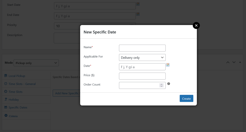
Task: Go to the Holiday tab
Action: (x=14, y=100)
